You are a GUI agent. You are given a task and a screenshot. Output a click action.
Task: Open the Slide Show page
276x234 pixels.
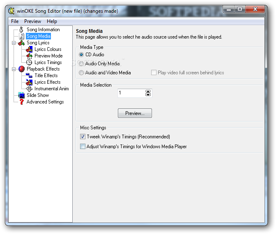[x=38, y=95]
